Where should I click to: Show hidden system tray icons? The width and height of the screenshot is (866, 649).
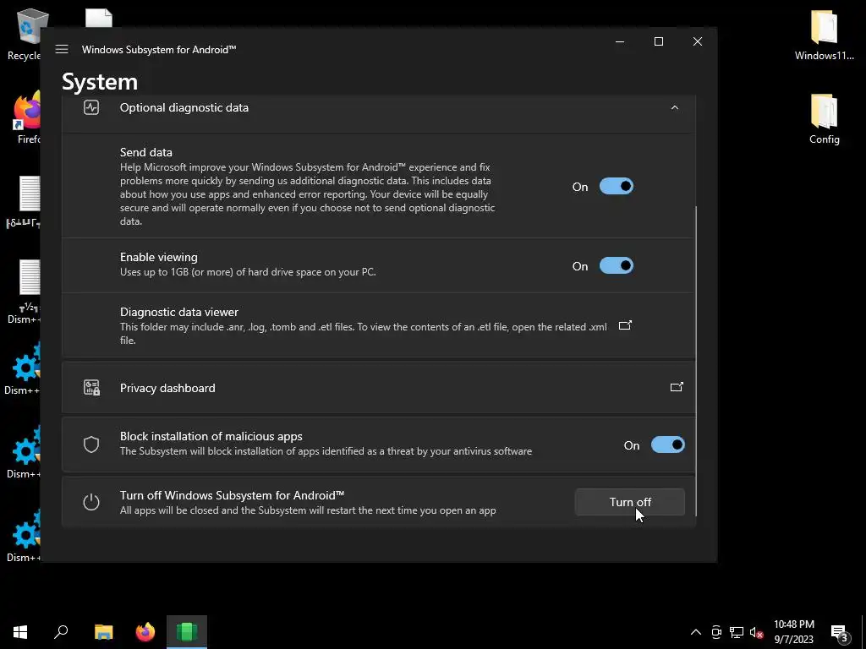click(696, 632)
